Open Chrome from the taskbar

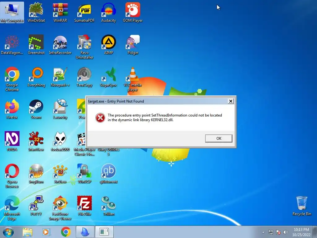pos(66,232)
